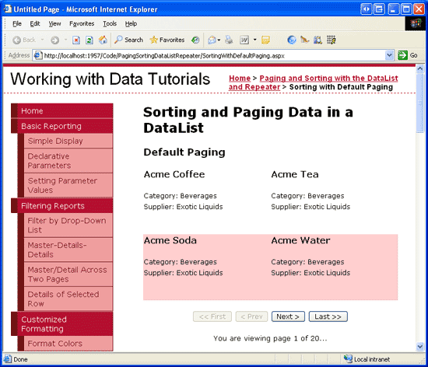Open the View menu
The image size is (428, 367).
tap(54, 24)
